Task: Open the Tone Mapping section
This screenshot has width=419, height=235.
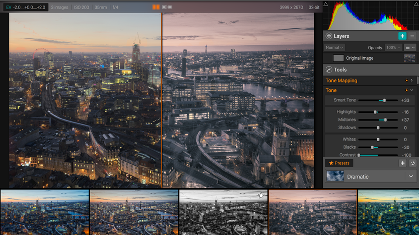Action: 341,80
